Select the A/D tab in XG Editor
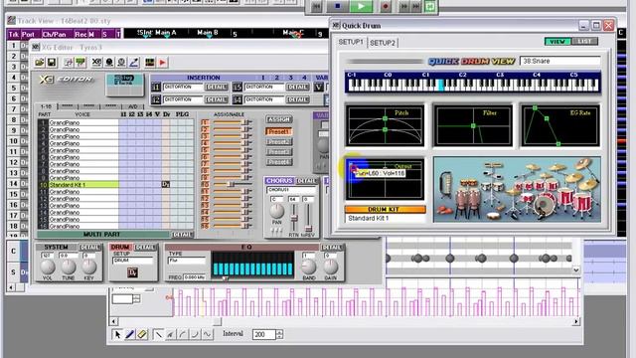The width and height of the screenshot is (636, 358). (133, 106)
